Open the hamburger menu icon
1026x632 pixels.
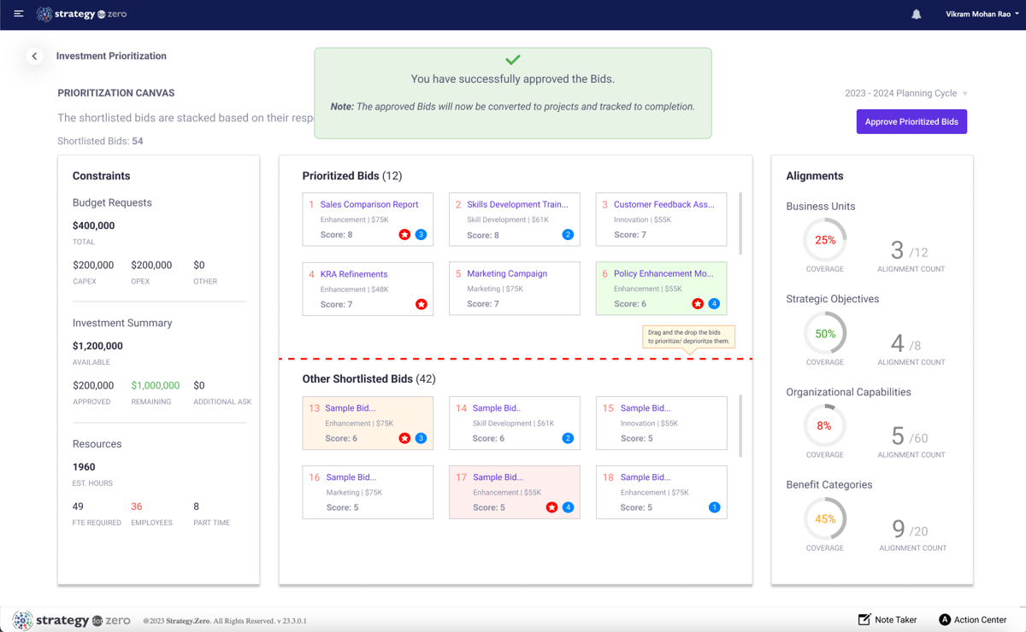(x=19, y=14)
